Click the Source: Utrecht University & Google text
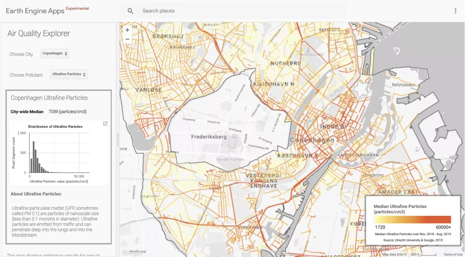The height and width of the screenshot is (257, 465). tap(413, 240)
